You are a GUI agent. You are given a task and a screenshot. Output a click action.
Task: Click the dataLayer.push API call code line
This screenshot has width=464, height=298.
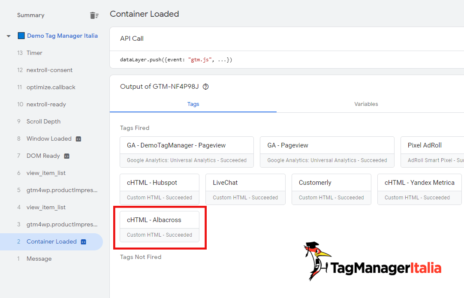click(176, 60)
